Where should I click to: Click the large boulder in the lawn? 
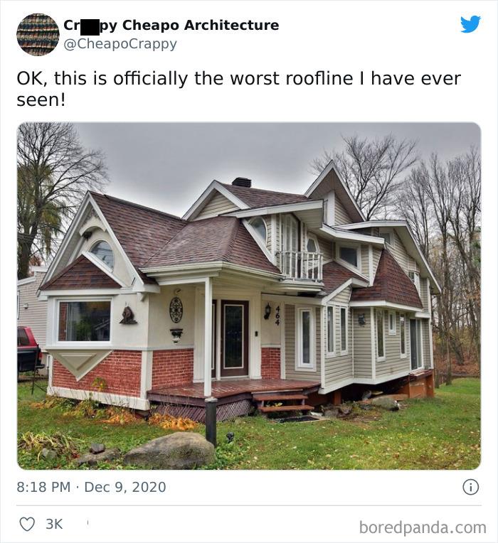click(x=169, y=450)
